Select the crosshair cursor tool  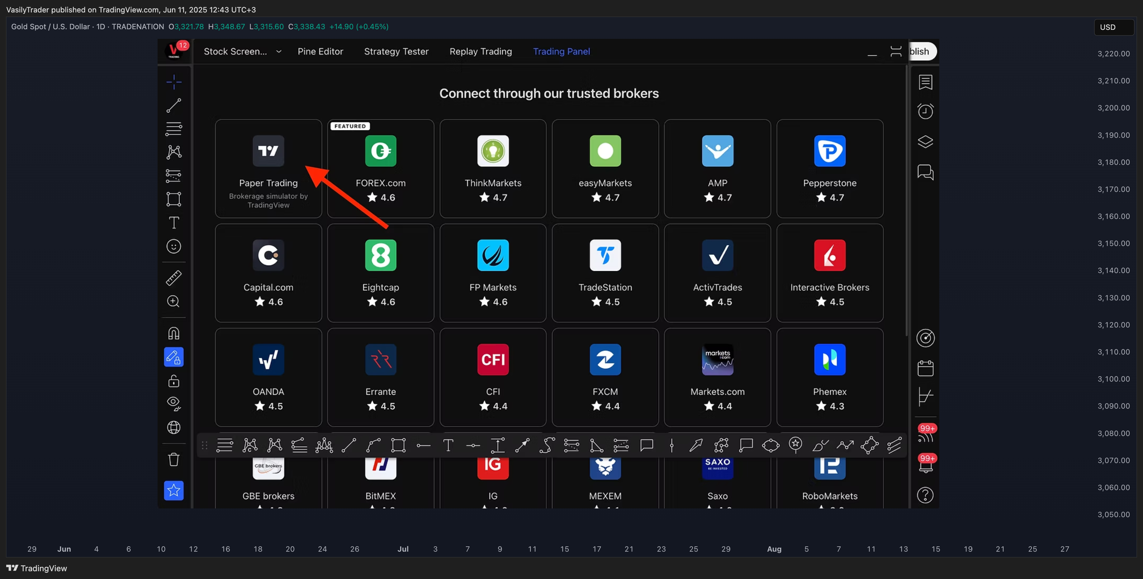point(173,82)
